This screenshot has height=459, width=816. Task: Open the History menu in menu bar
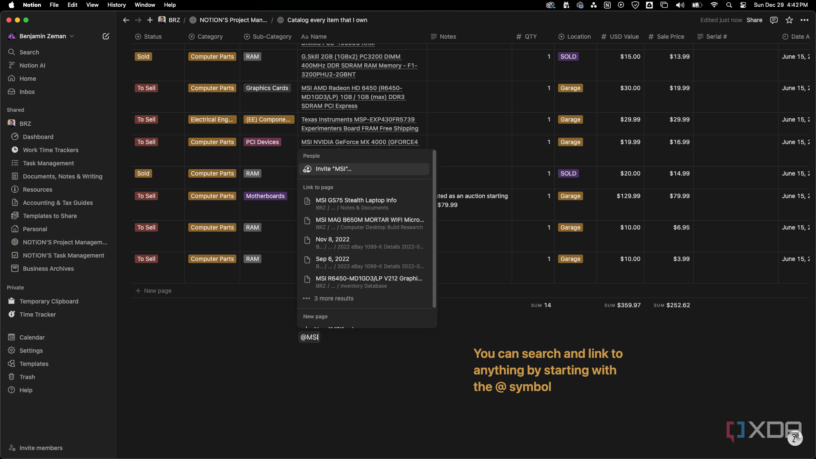(x=116, y=5)
